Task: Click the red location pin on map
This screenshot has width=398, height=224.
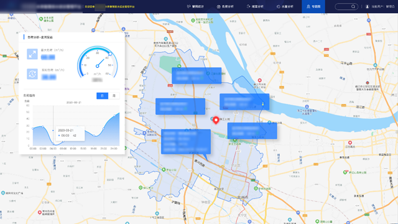Action: [x=216, y=120]
